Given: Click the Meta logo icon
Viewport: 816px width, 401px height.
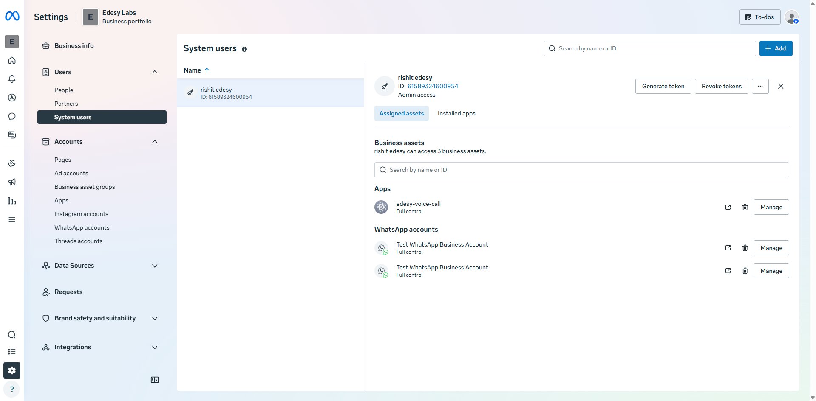Looking at the screenshot, I should pos(12,16).
